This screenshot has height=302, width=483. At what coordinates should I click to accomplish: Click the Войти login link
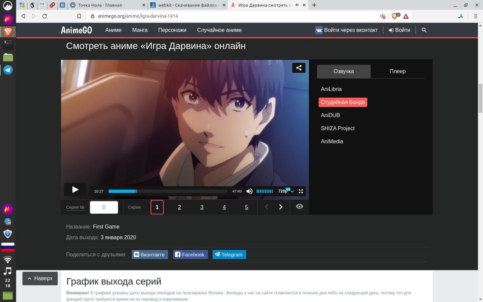click(x=399, y=30)
